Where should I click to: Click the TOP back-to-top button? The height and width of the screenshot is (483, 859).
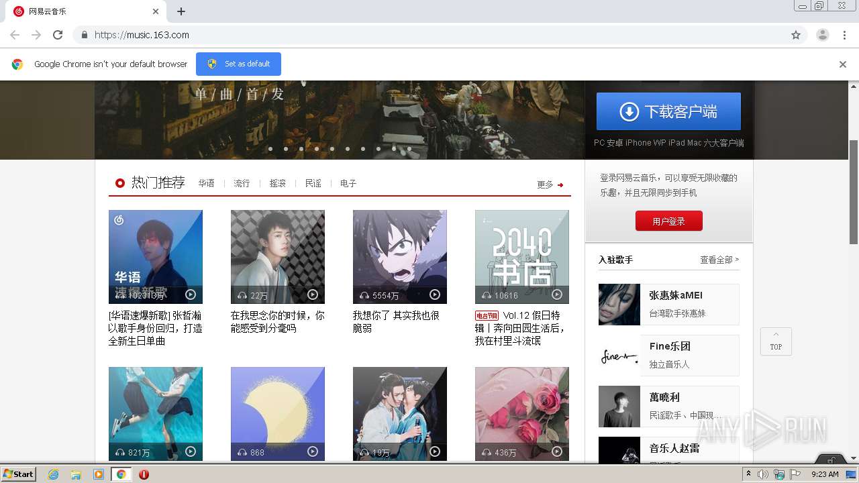pyautogui.click(x=776, y=341)
